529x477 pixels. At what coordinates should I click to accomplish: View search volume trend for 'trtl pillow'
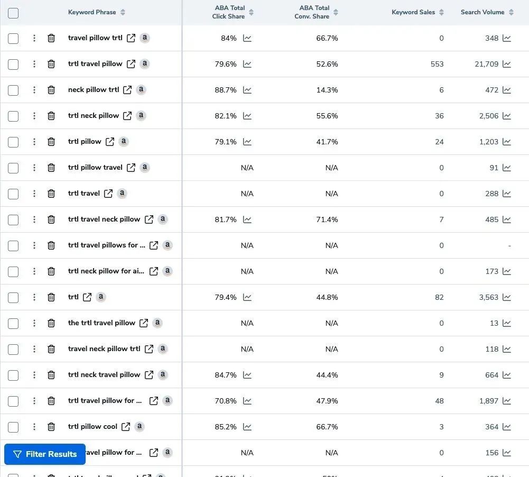(x=507, y=142)
